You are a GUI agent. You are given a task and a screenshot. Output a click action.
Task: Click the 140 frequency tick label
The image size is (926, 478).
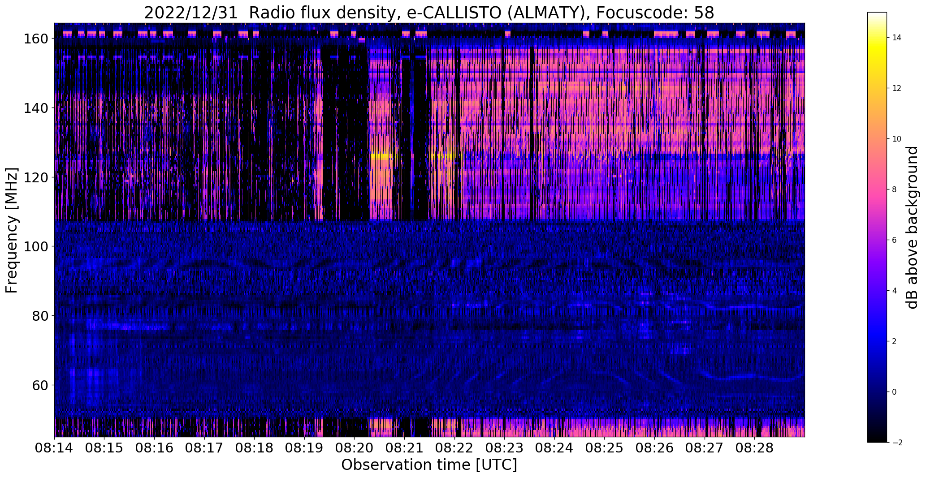coord(36,108)
